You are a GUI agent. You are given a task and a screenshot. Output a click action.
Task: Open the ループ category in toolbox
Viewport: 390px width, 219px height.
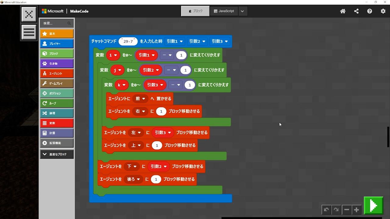click(57, 103)
